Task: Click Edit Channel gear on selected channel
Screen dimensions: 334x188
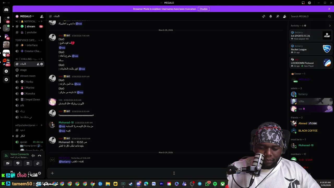Action: [41, 64]
